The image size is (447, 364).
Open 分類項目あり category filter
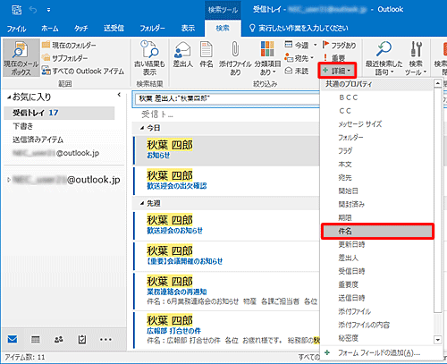[267, 58]
